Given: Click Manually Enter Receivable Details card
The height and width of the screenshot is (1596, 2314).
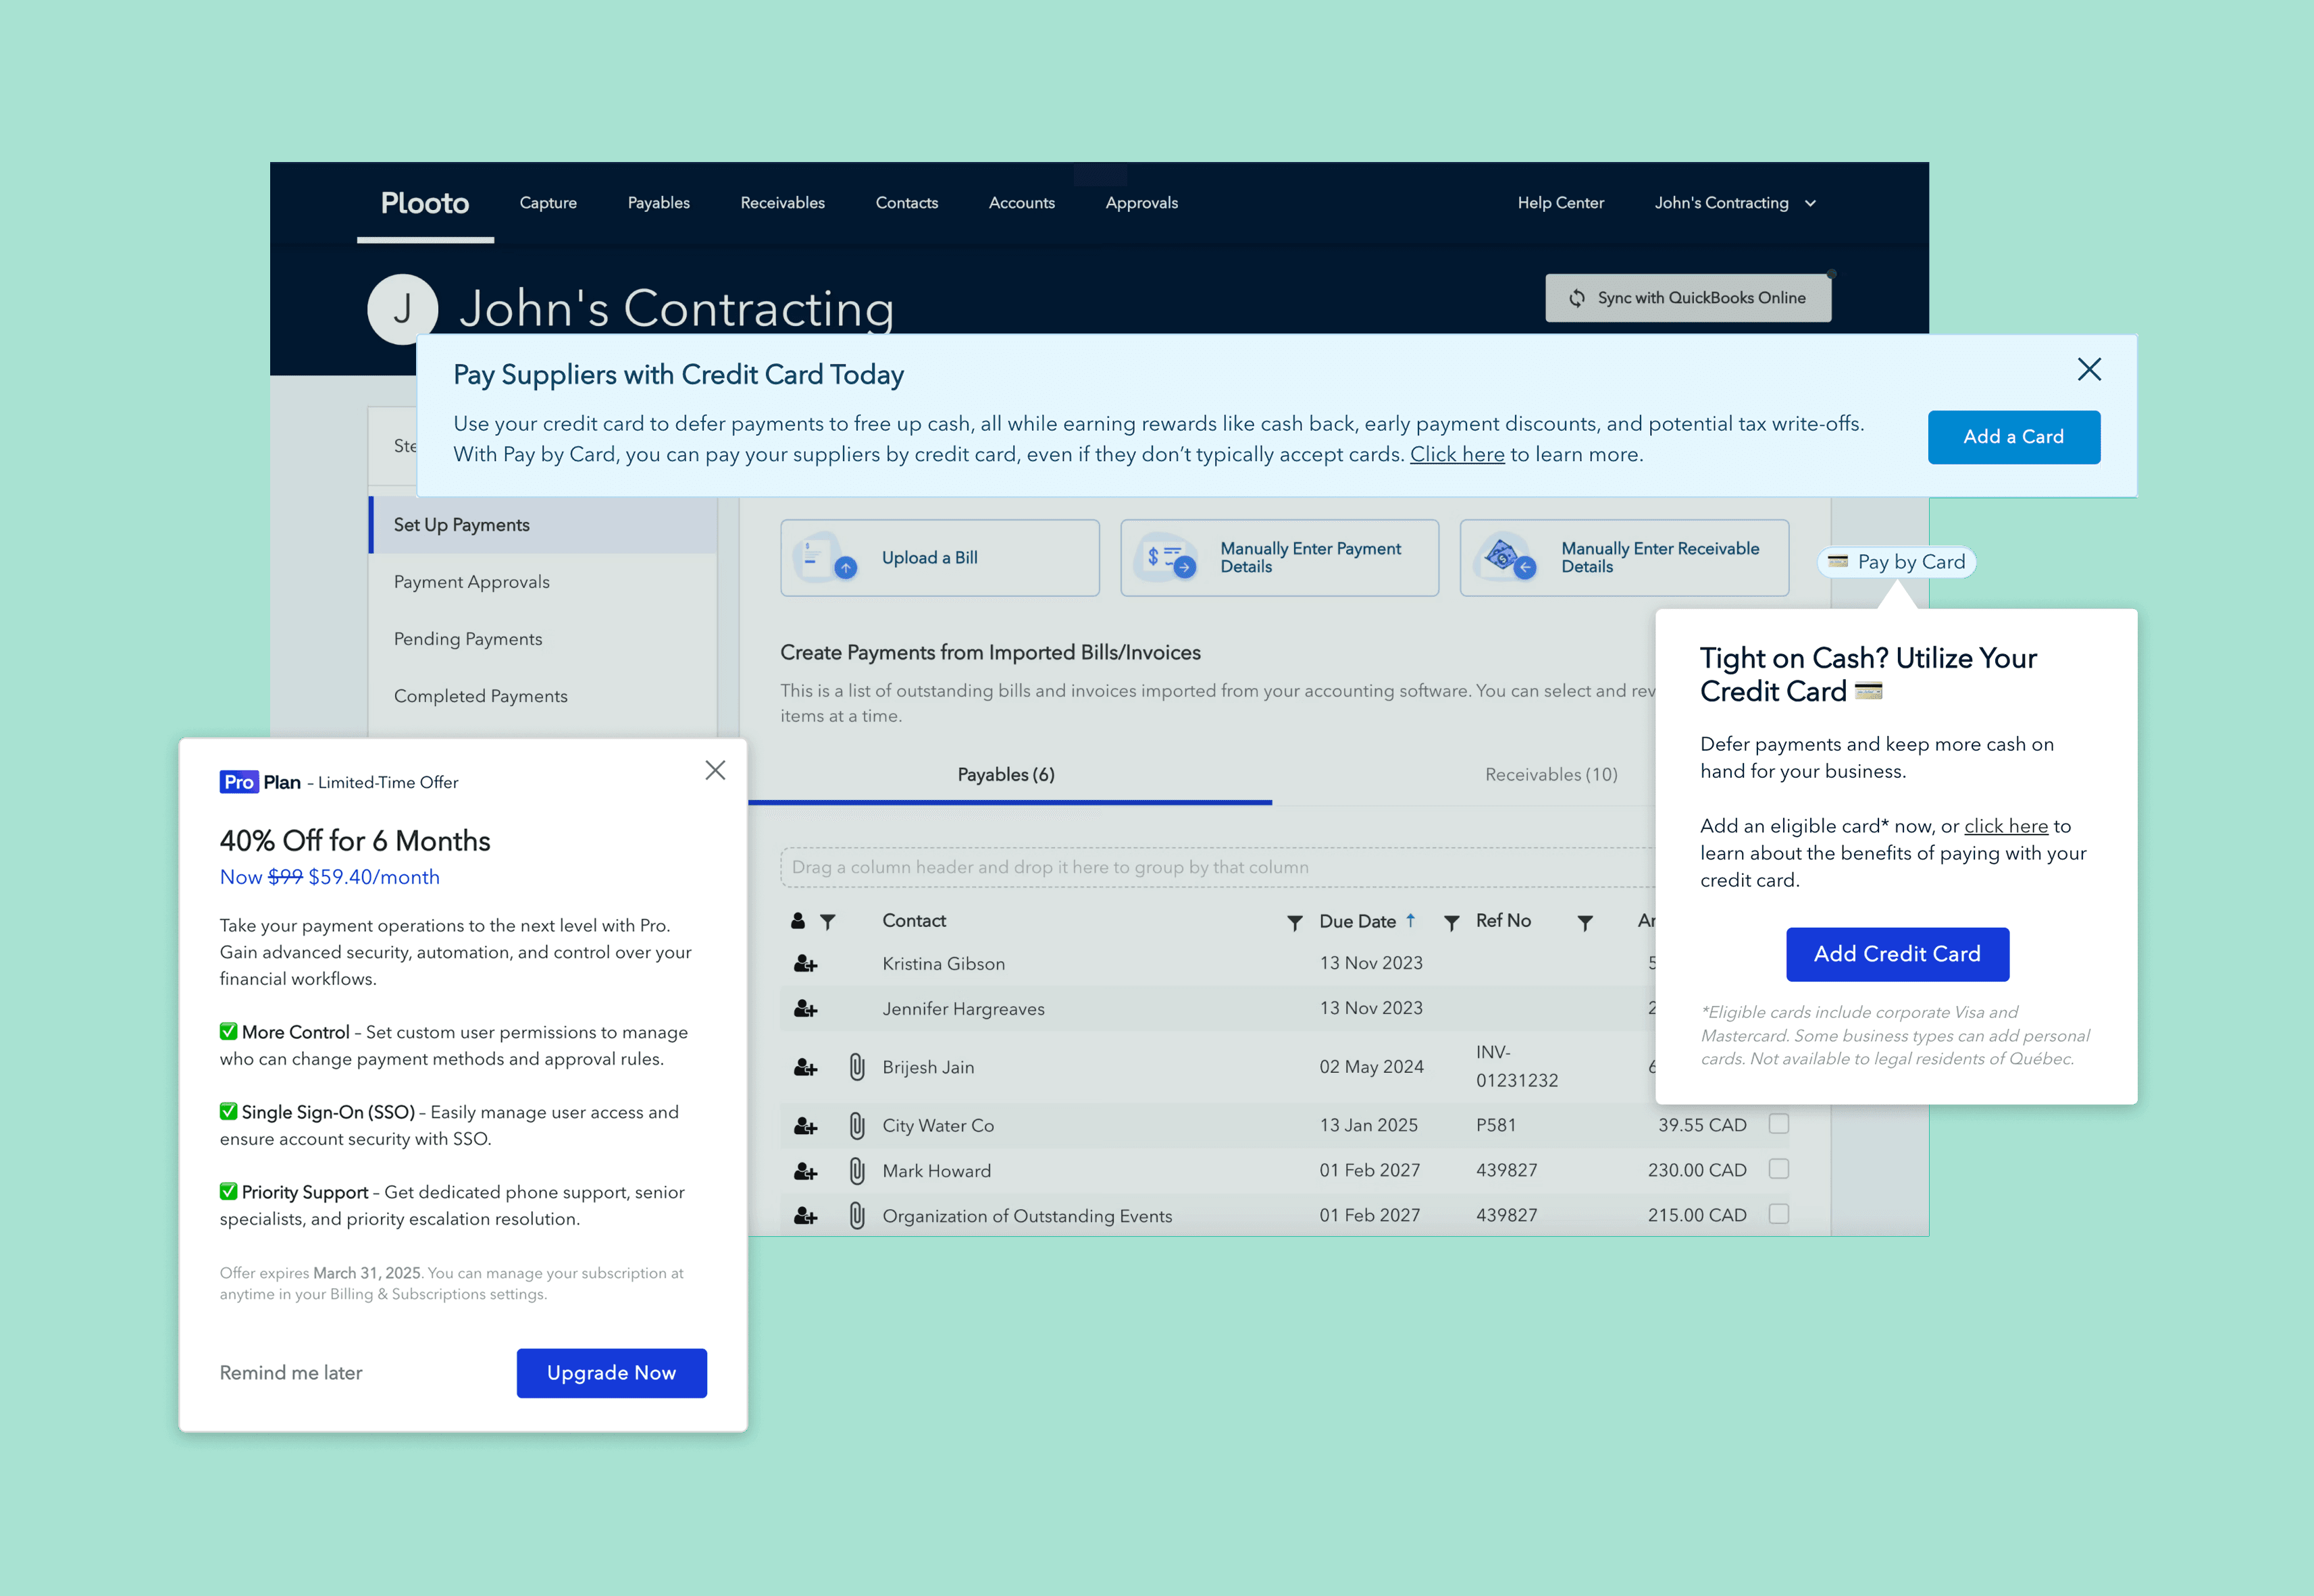Looking at the screenshot, I should coord(1624,558).
